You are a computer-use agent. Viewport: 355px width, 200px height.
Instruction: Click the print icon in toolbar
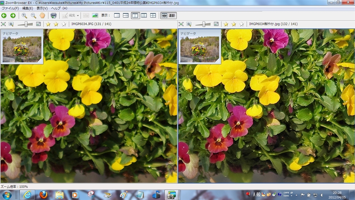pos(53,15)
